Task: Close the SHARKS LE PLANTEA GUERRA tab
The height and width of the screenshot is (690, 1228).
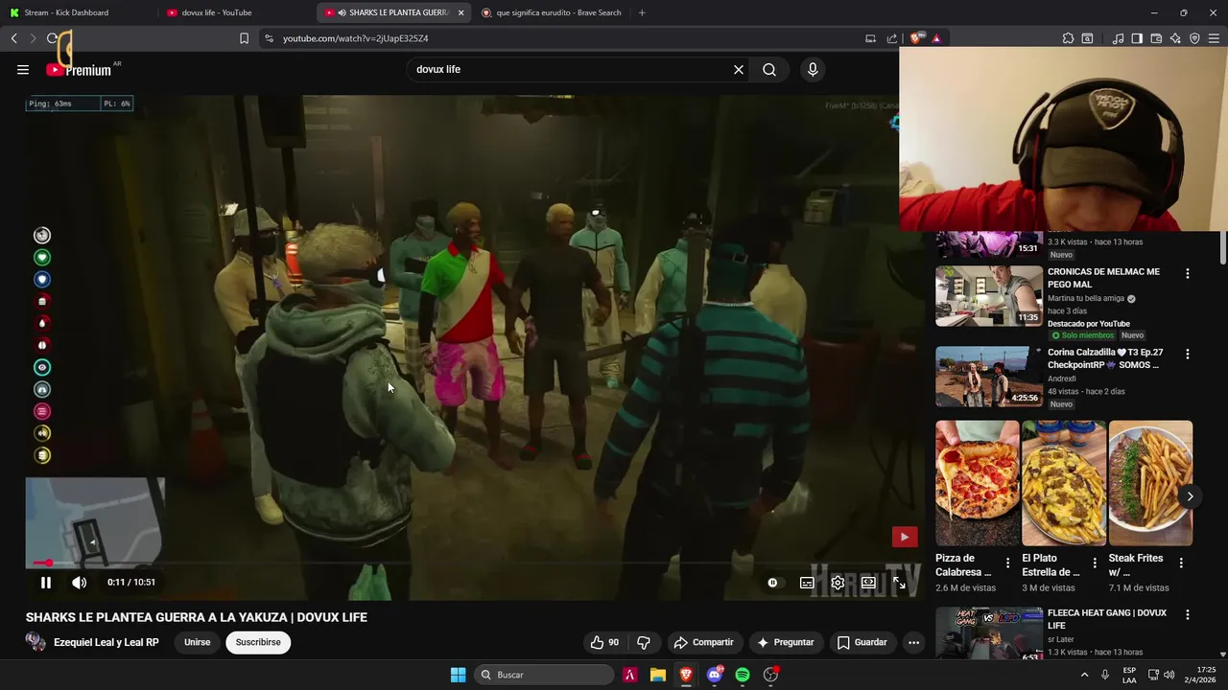Action: pyautogui.click(x=460, y=12)
